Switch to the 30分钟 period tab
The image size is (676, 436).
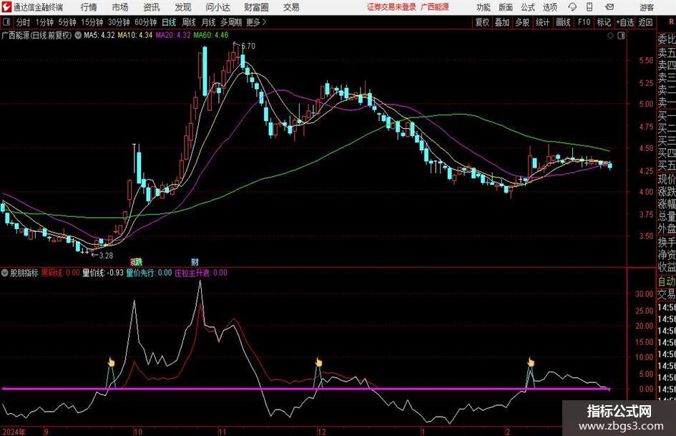click(x=119, y=22)
